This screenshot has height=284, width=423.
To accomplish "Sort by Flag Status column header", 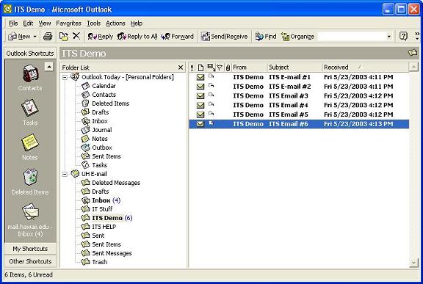I will tap(220, 68).
